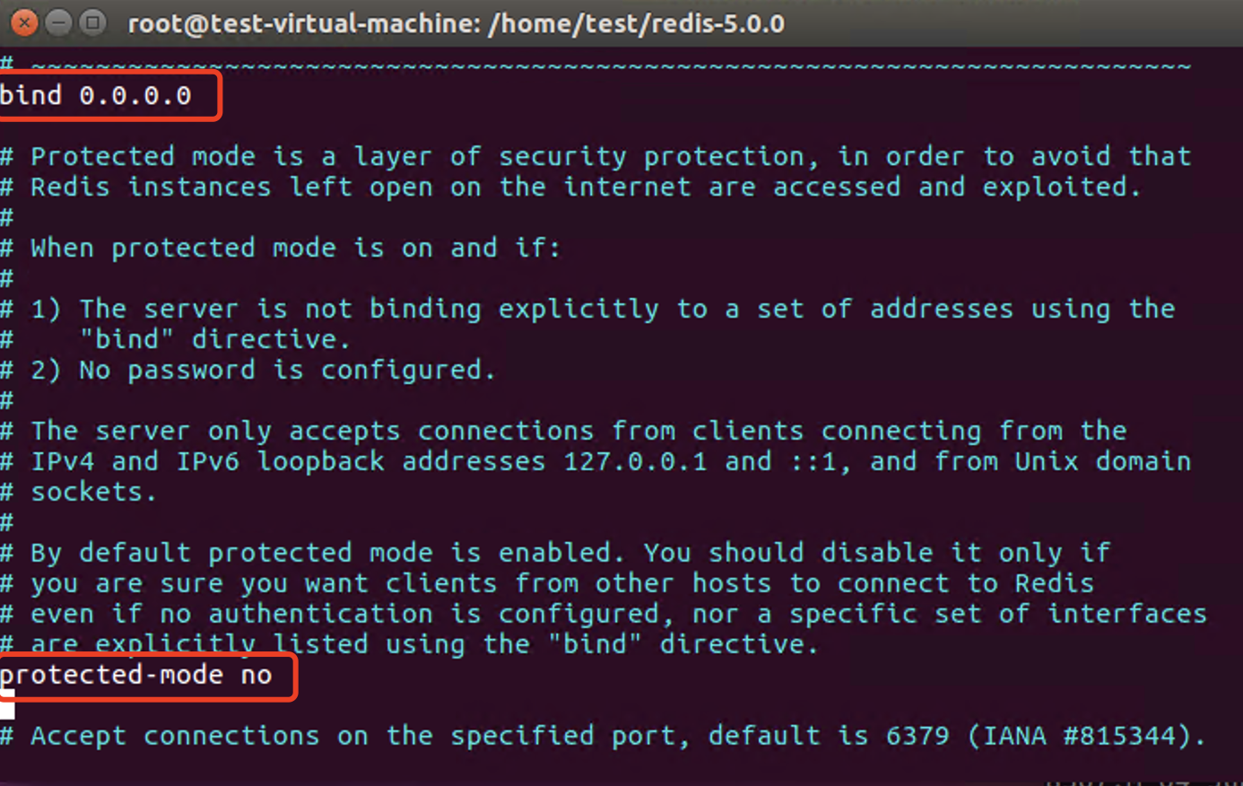Close the terminal window
The image size is (1243, 786).
click(x=25, y=22)
